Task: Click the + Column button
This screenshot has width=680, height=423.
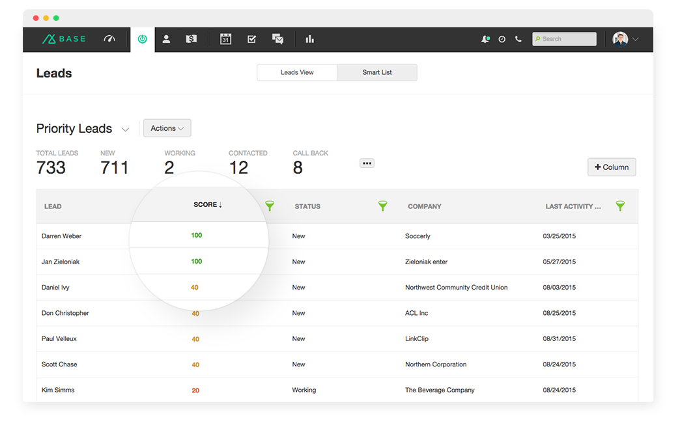Action: pos(612,167)
